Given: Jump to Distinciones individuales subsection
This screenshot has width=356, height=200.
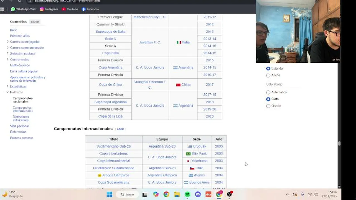Looking at the screenshot, I should [21, 119].
